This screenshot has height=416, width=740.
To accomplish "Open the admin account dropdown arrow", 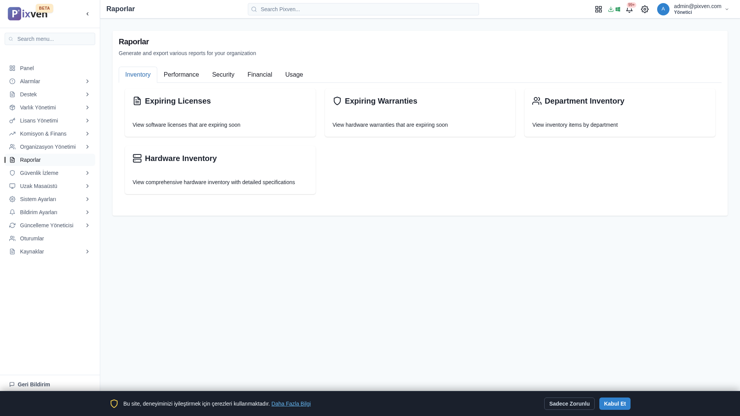I will tap(727, 9).
